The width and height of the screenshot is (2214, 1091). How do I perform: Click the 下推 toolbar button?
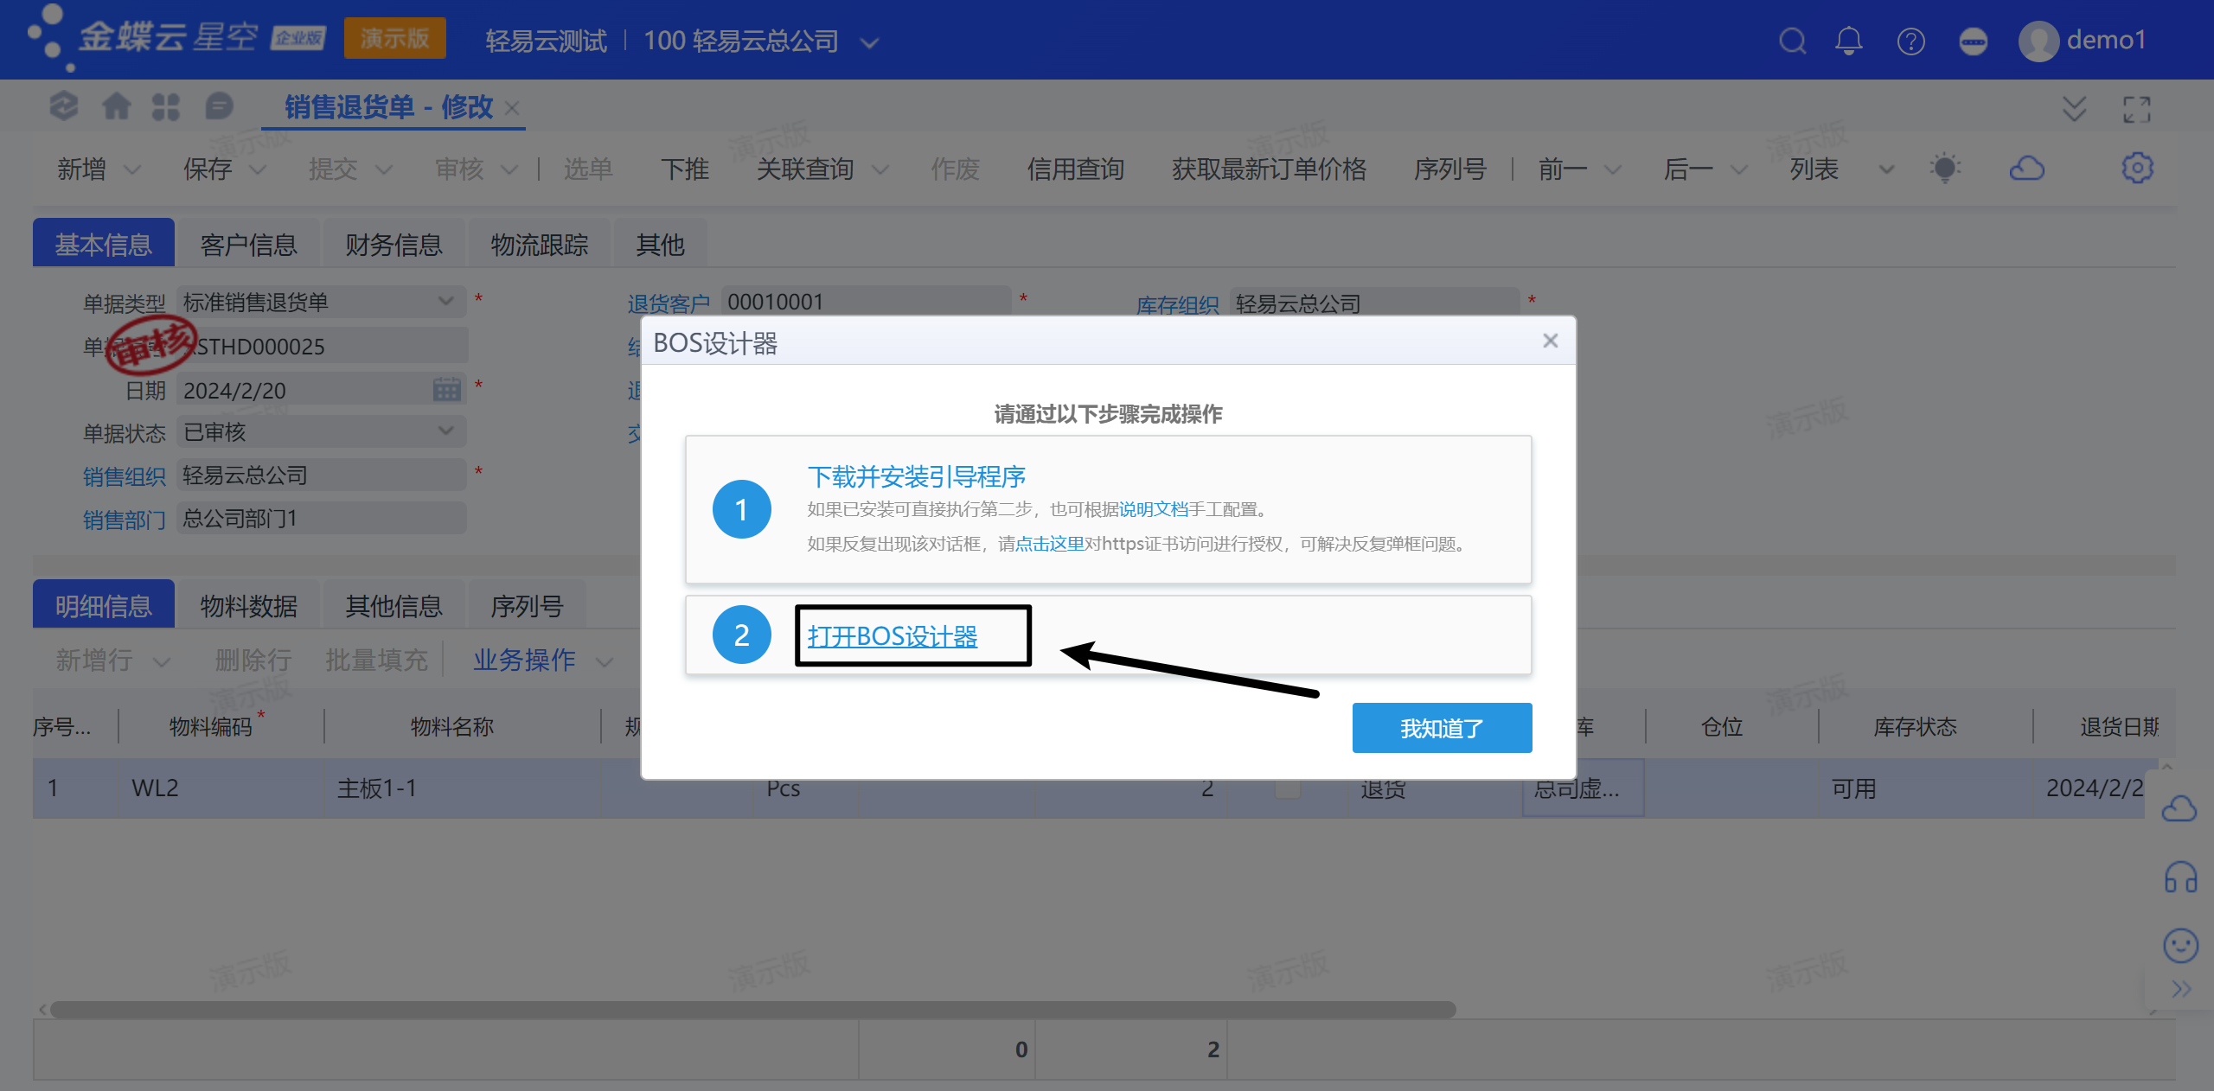tap(684, 169)
